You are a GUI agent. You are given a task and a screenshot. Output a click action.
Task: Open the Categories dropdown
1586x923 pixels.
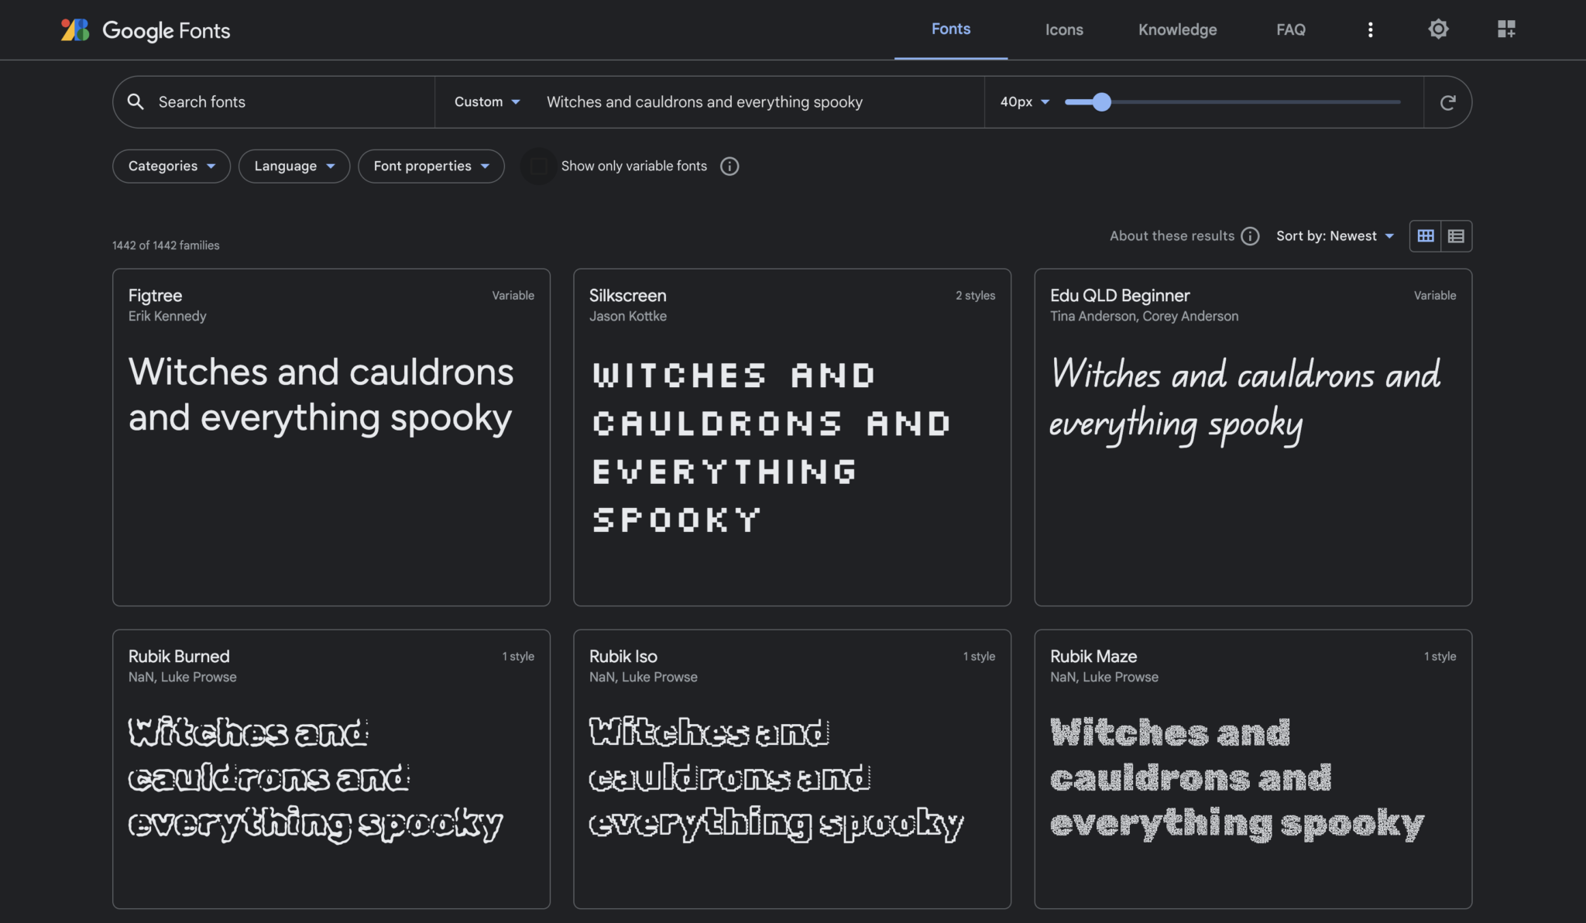point(171,166)
